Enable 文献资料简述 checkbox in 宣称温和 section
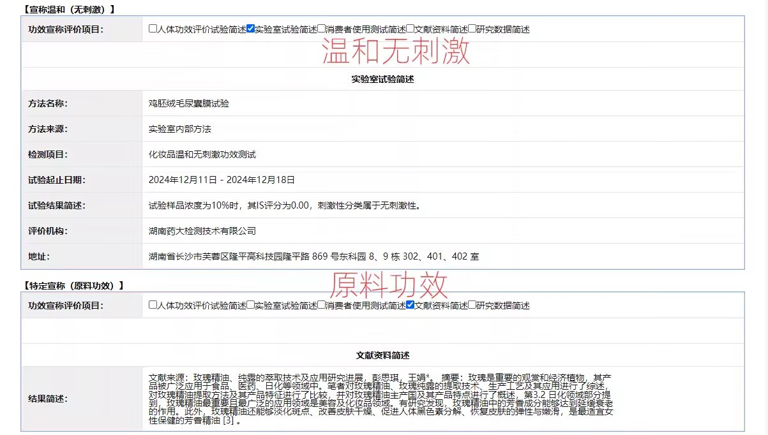 click(x=410, y=29)
